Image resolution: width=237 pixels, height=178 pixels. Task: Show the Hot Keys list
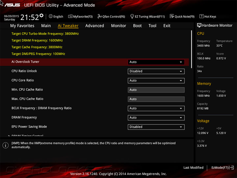click(x=208, y=16)
